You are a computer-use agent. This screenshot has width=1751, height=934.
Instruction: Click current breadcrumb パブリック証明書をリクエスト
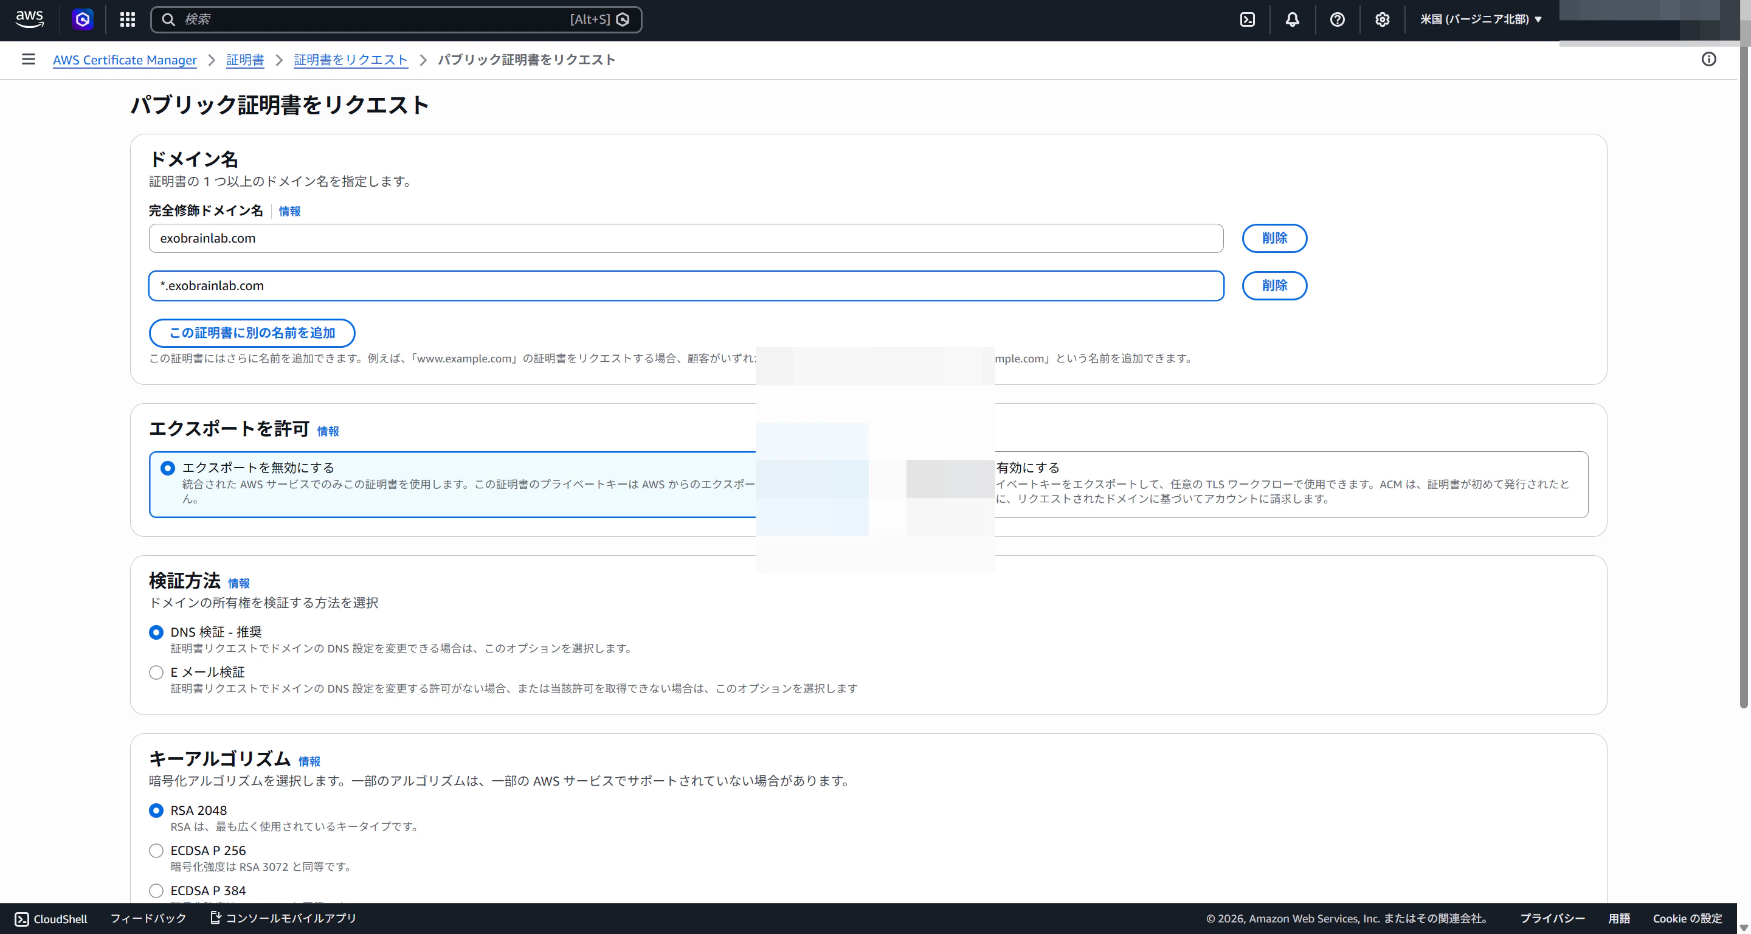pyautogui.click(x=527, y=60)
